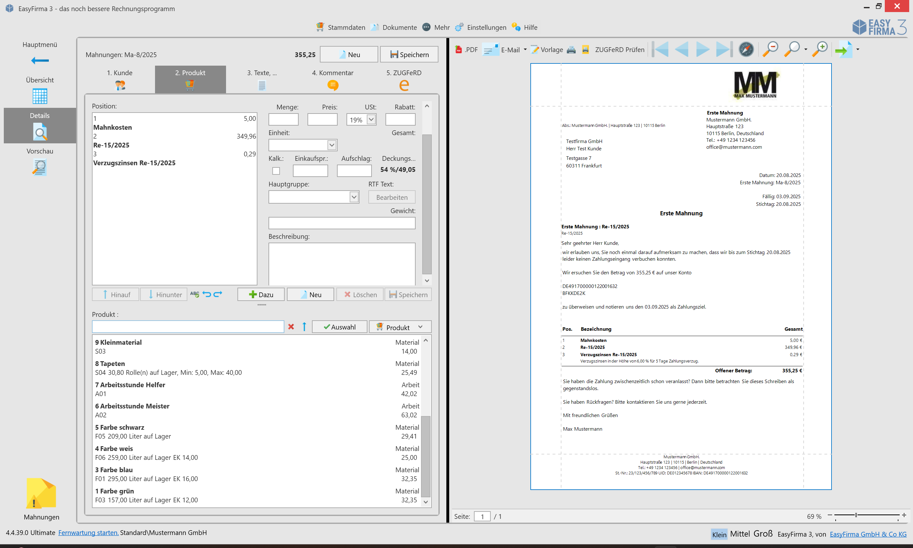The height and width of the screenshot is (548, 913).
Task: Expand the Einheit combo box
Action: (x=332, y=145)
